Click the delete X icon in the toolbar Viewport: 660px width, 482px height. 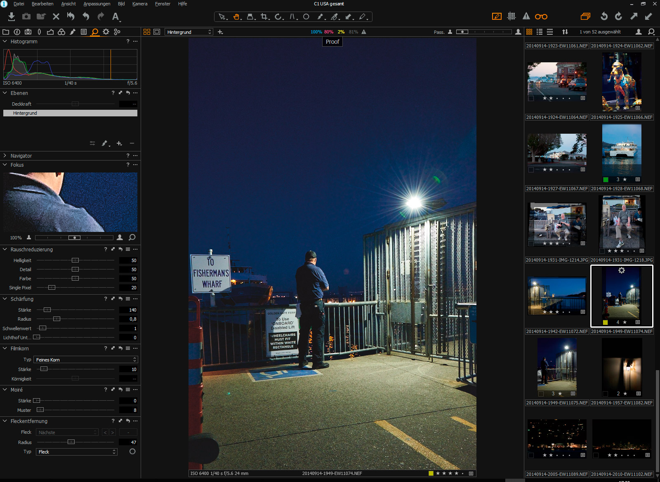pos(56,17)
